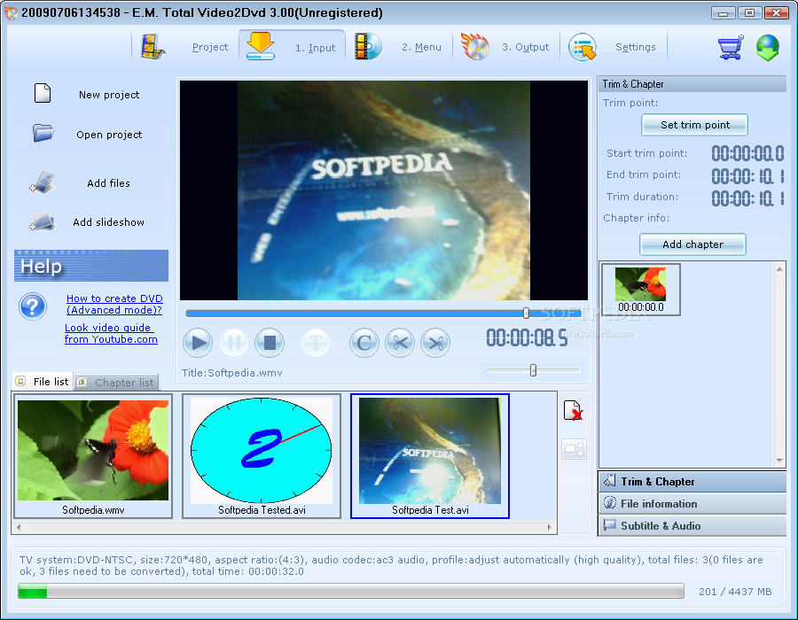Click the Open project folder icon

coord(43,133)
